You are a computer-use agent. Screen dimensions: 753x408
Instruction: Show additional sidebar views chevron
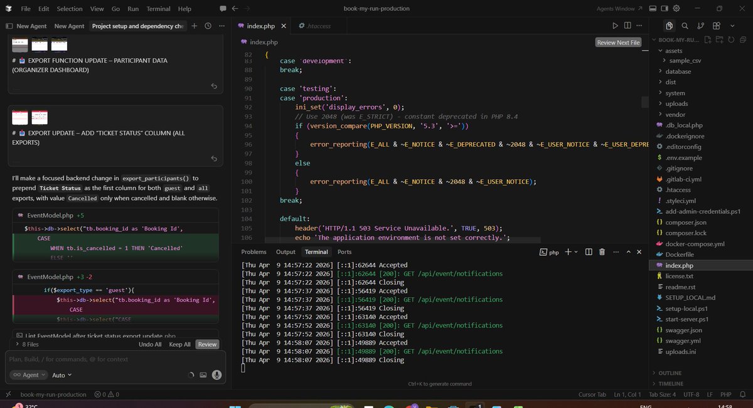coord(731,26)
